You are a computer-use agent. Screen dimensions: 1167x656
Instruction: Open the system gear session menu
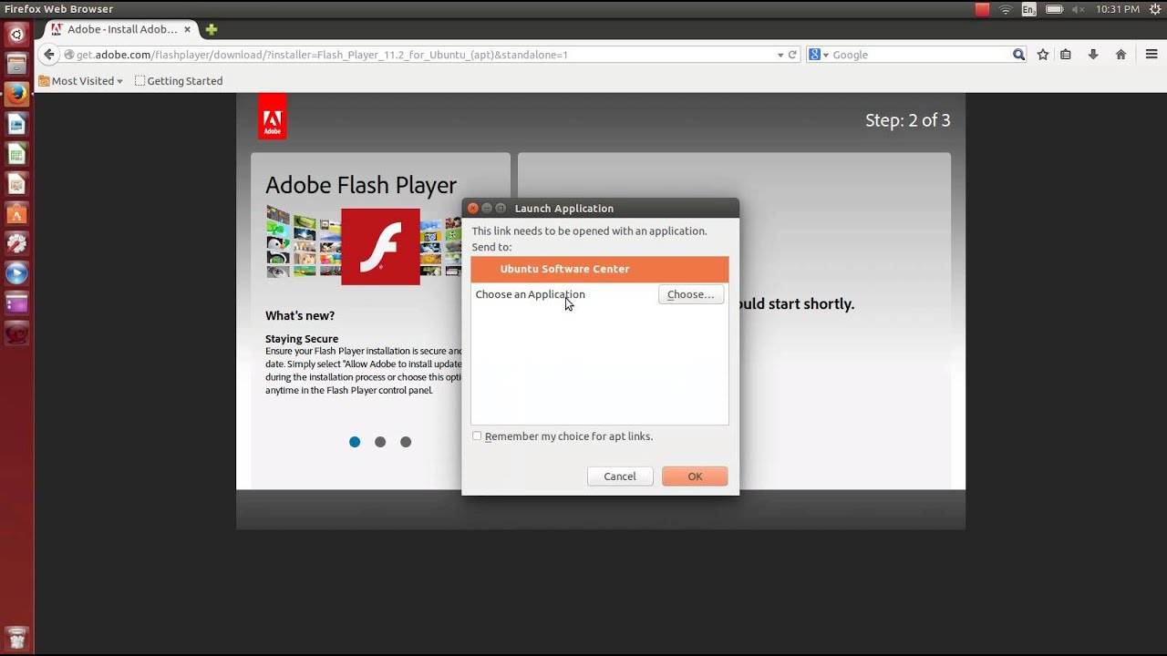click(x=1156, y=9)
